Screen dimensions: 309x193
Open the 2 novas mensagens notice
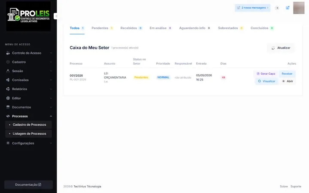pos(252,8)
